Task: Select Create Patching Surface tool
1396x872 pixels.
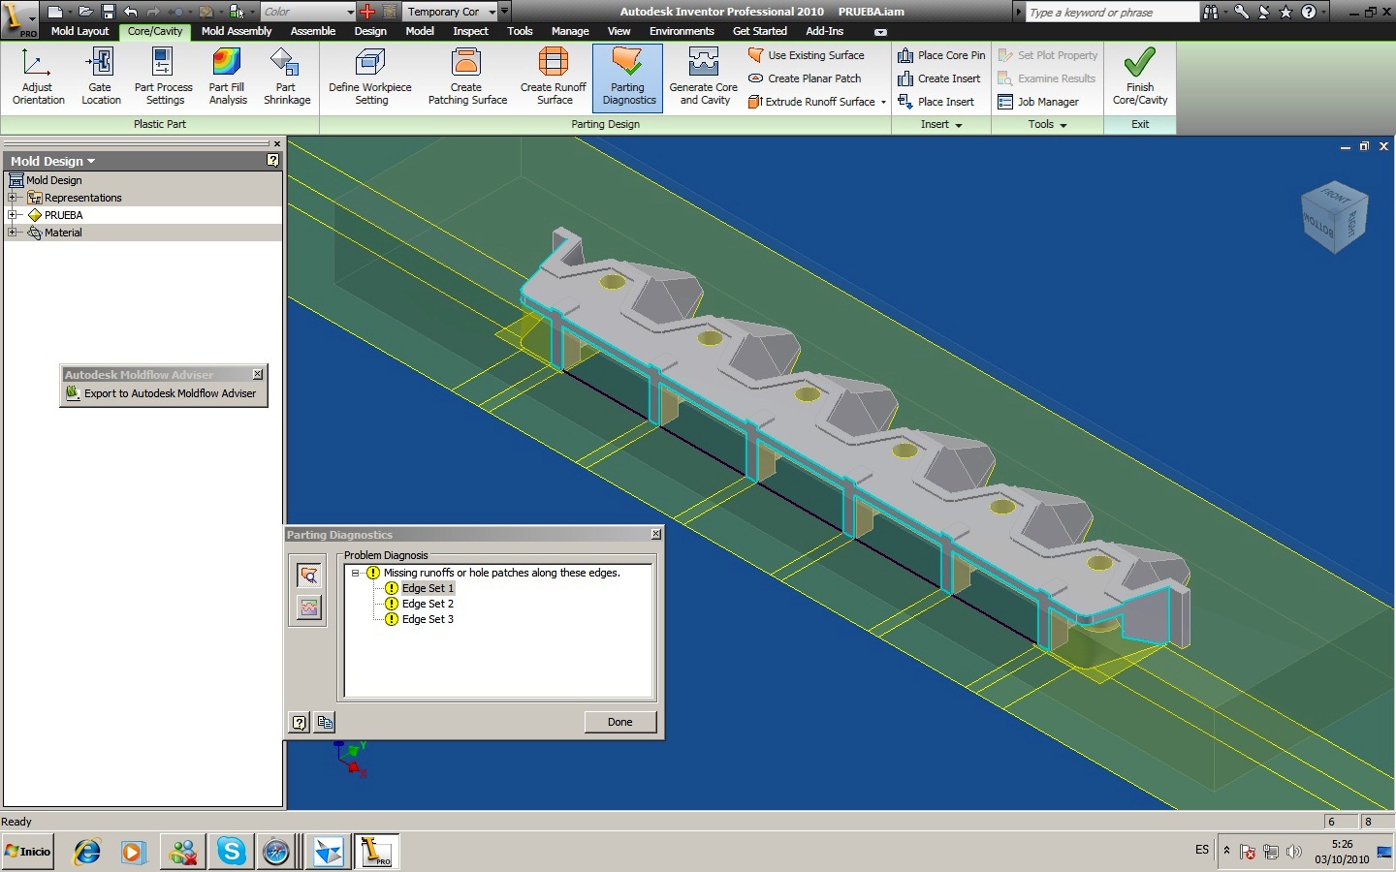Action: click(x=467, y=77)
